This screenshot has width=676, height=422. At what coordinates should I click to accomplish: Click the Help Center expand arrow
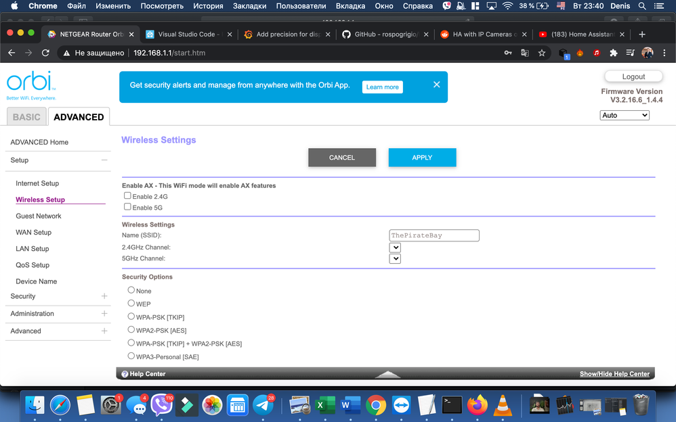pos(388,374)
